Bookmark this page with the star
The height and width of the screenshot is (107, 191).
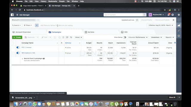(x=165, y=10)
